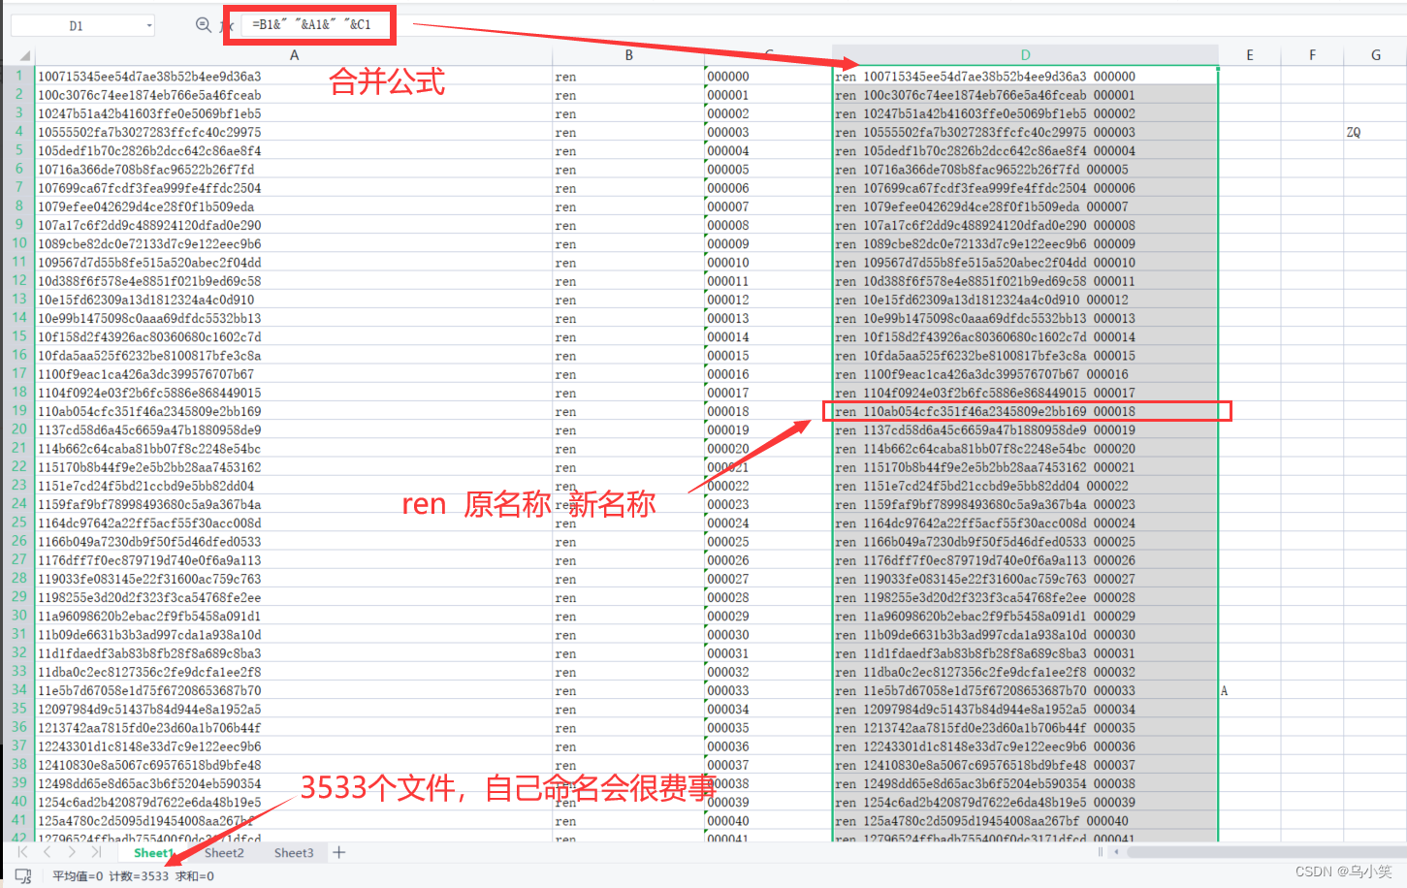Click cell D1 ending with 000000
This screenshot has height=888, width=1407.
[1025, 77]
